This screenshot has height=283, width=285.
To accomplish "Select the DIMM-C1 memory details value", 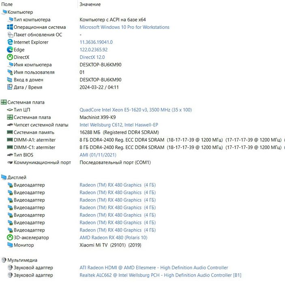I will tap(182, 147).
